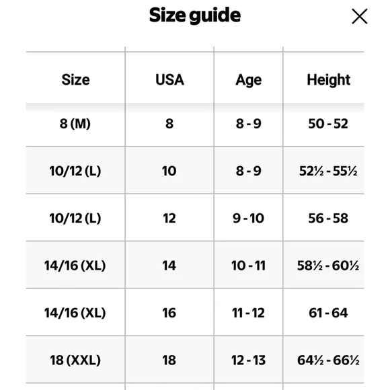390x390 pixels.
Task: Select the Size column header
Action: pos(75,79)
